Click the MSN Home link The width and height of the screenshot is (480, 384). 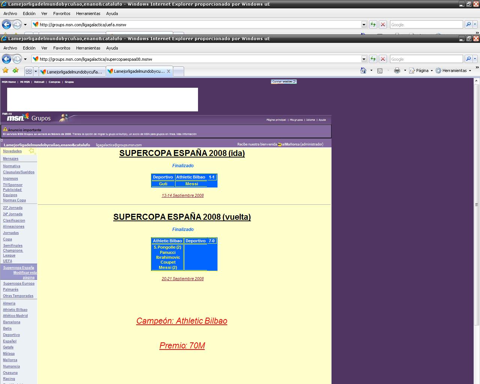[9, 82]
